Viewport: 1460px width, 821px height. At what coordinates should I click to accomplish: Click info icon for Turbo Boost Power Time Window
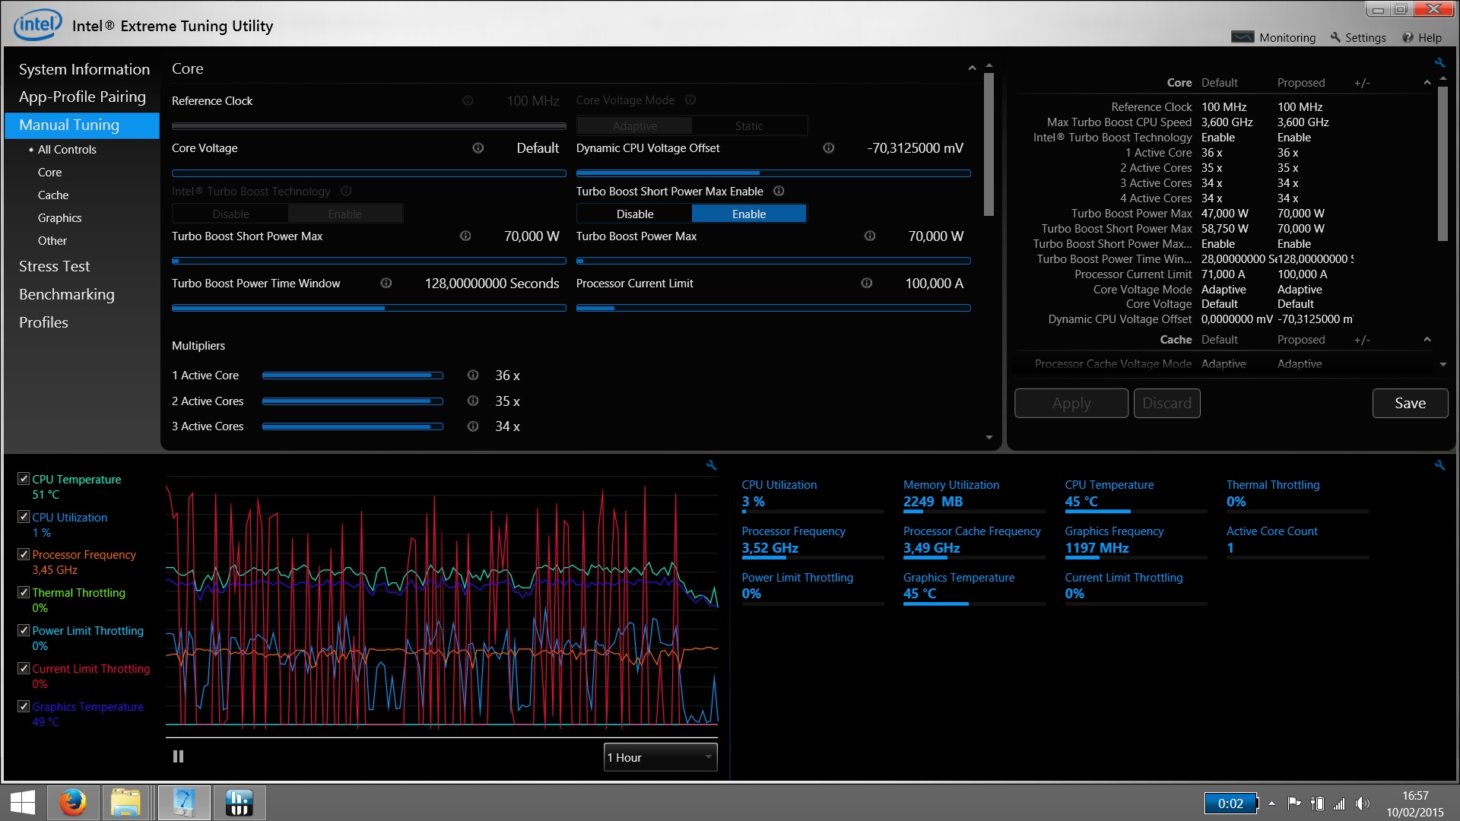tap(386, 283)
